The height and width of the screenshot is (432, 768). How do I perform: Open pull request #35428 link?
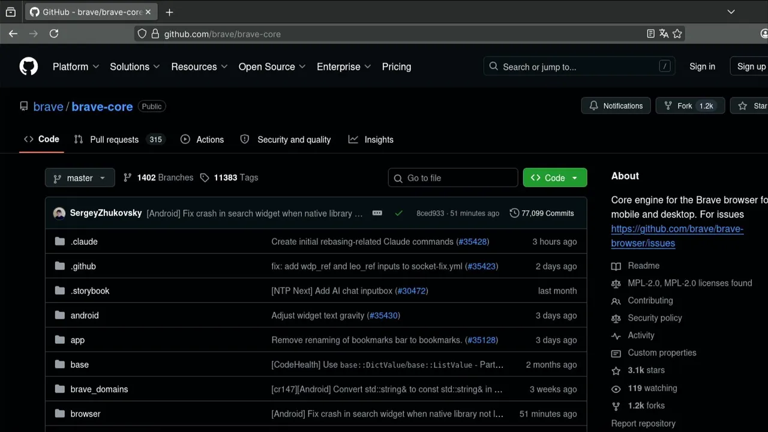pyautogui.click(x=472, y=241)
